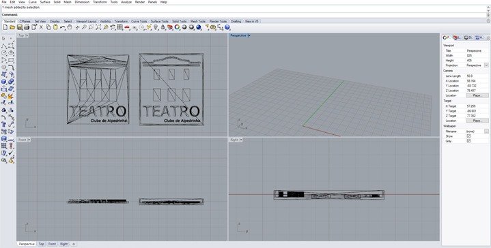This screenshot has height=248, width=491.
Task: Open the Top viewport title dropdown arrow
Action: point(27,35)
